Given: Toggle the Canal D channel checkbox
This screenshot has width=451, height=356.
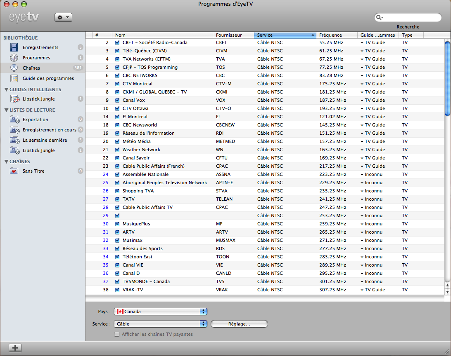Looking at the screenshot, I should [117, 273].
